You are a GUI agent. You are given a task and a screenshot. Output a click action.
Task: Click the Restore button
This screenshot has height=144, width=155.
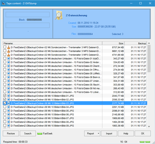click(11, 133)
